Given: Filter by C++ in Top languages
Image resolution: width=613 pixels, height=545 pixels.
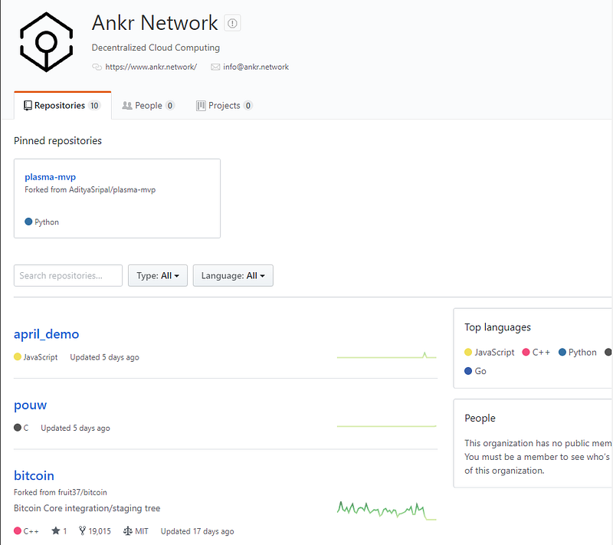Looking at the screenshot, I should point(536,353).
